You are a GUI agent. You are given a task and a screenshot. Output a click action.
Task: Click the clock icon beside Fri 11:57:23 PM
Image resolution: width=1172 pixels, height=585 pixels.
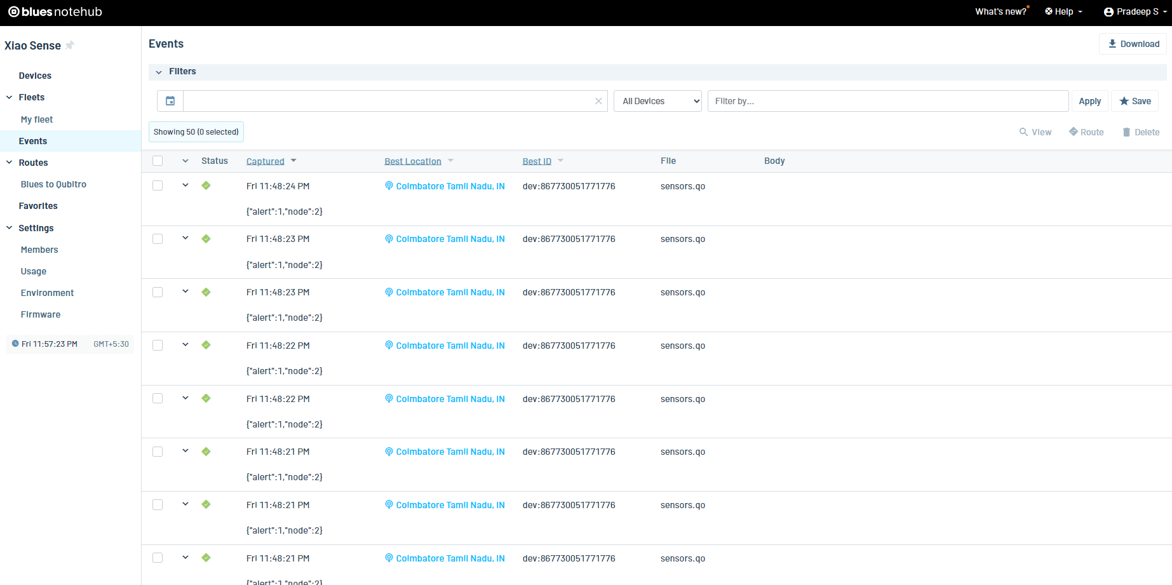(15, 344)
